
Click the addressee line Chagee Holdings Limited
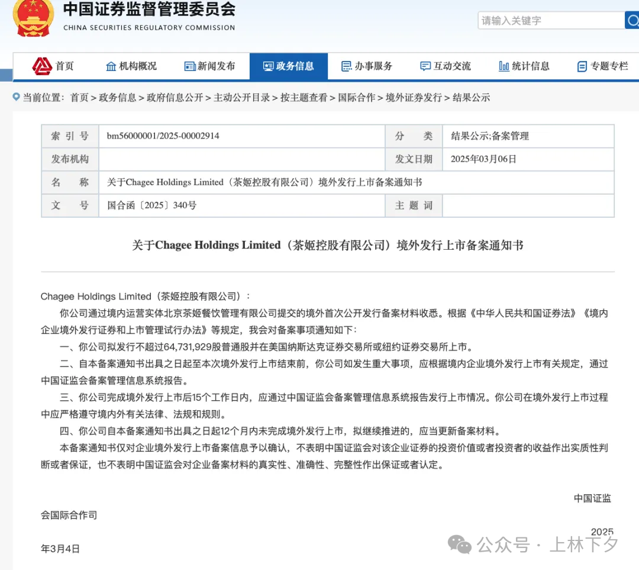tap(146, 297)
